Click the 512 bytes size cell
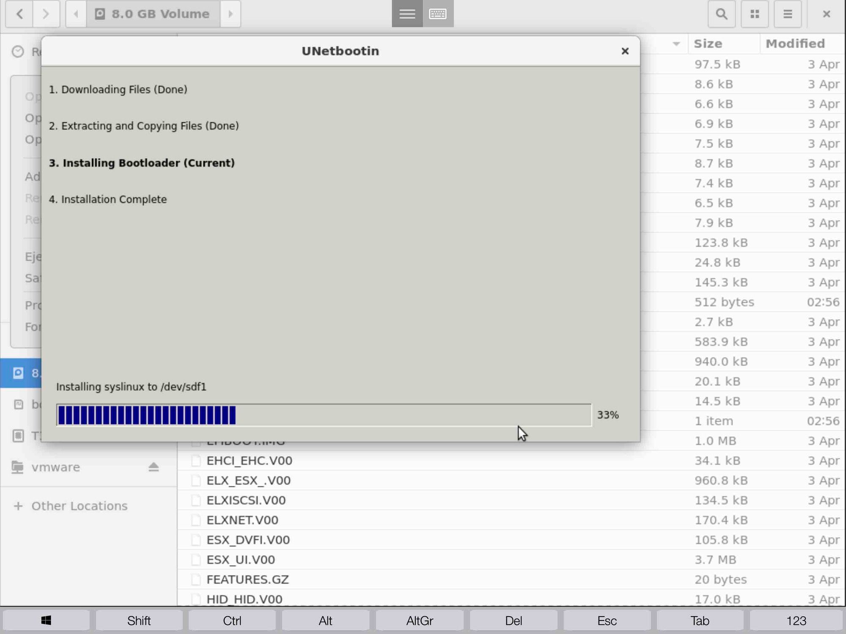The width and height of the screenshot is (846, 634). pyautogui.click(x=724, y=302)
